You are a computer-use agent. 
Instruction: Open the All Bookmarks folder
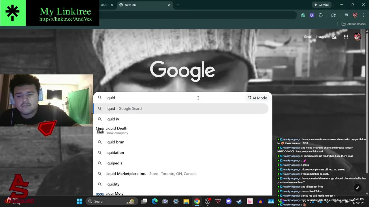(353, 24)
